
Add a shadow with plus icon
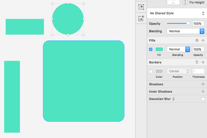coord(203,84)
